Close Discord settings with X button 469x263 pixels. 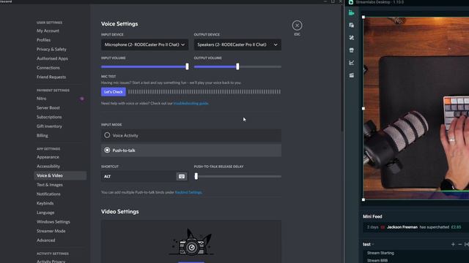coord(297,26)
